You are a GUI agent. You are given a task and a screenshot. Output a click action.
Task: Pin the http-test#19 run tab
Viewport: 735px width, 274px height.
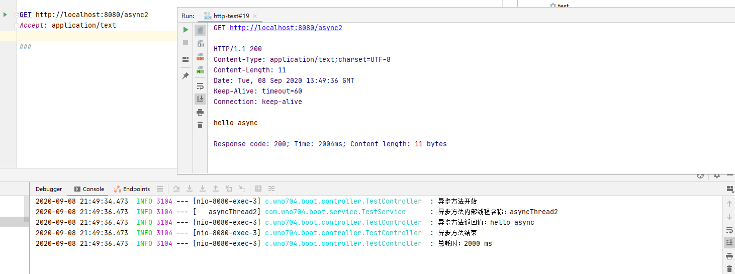186,76
